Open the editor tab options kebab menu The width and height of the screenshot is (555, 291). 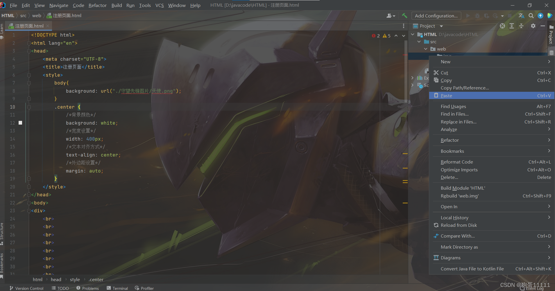(x=404, y=26)
